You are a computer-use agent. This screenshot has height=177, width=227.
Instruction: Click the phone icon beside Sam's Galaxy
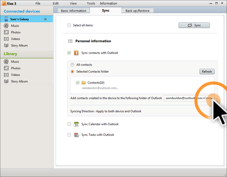pos(6,19)
